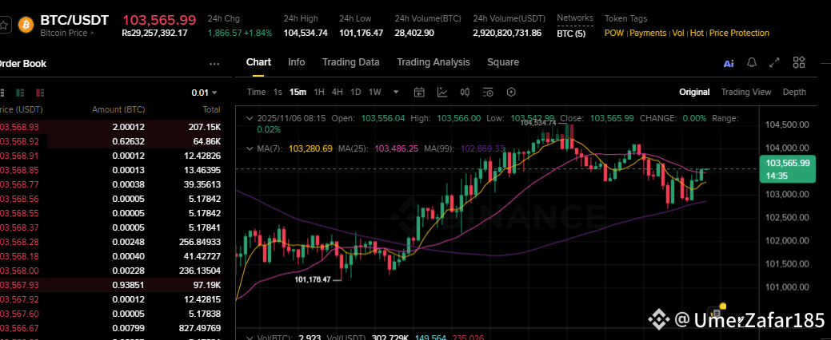
Task: Click the MA(99) indicator value 102,869.33
Action: point(483,148)
